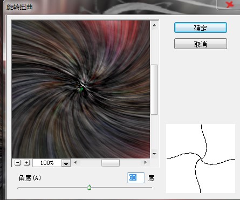Click the preview scroll down arrow
This screenshot has width=240, height=200.
(x=154, y=154)
